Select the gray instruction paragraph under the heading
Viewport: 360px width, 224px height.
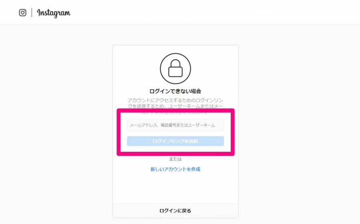[175, 106]
